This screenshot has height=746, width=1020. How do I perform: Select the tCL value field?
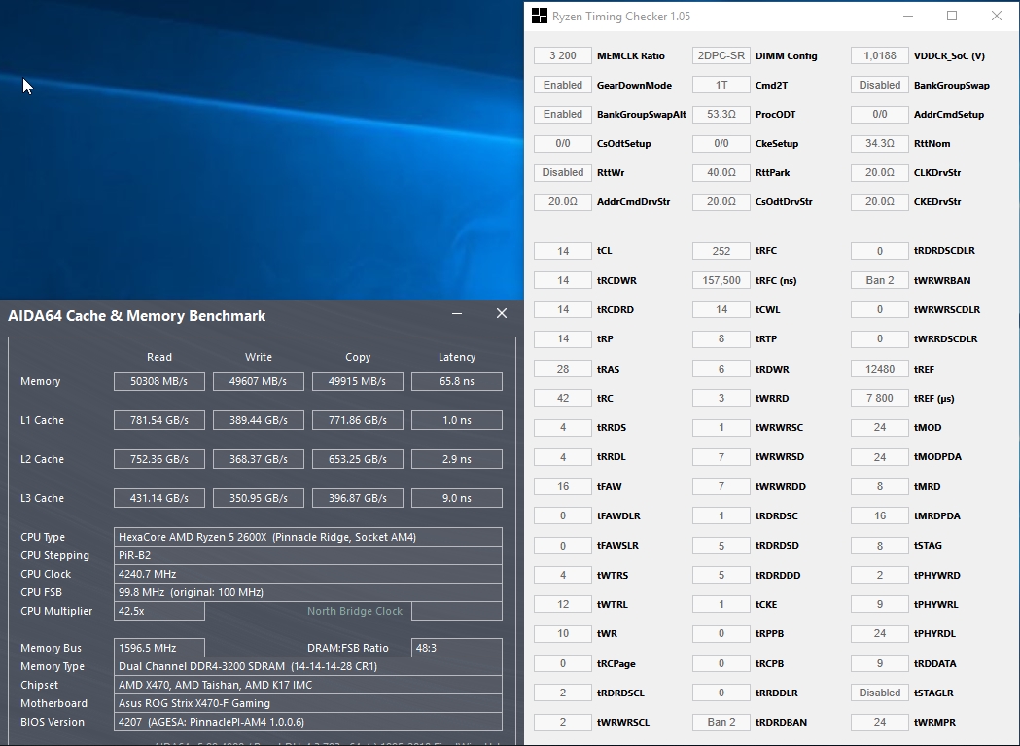point(563,251)
